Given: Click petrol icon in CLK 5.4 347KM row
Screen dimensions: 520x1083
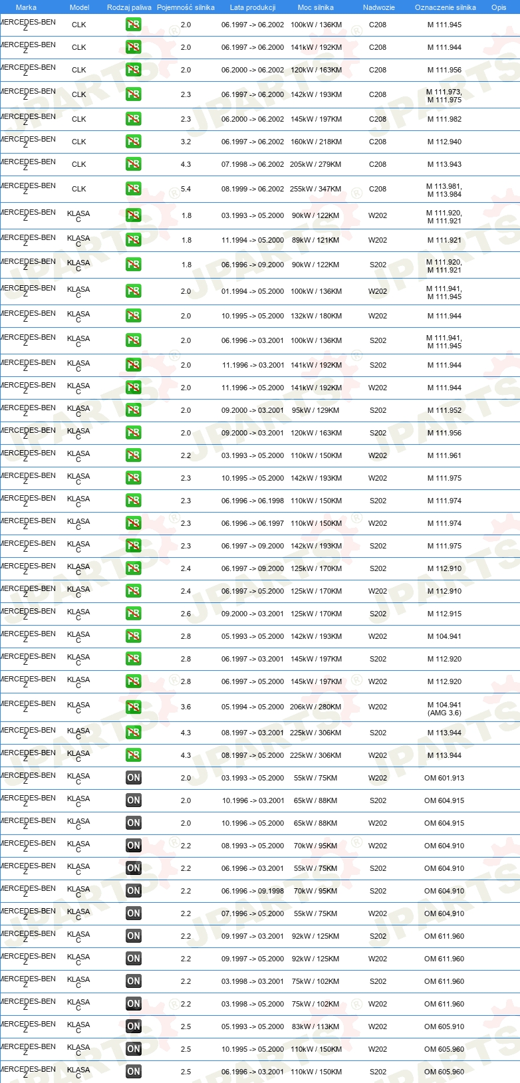Looking at the screenshot, I should tap(134, 189).
